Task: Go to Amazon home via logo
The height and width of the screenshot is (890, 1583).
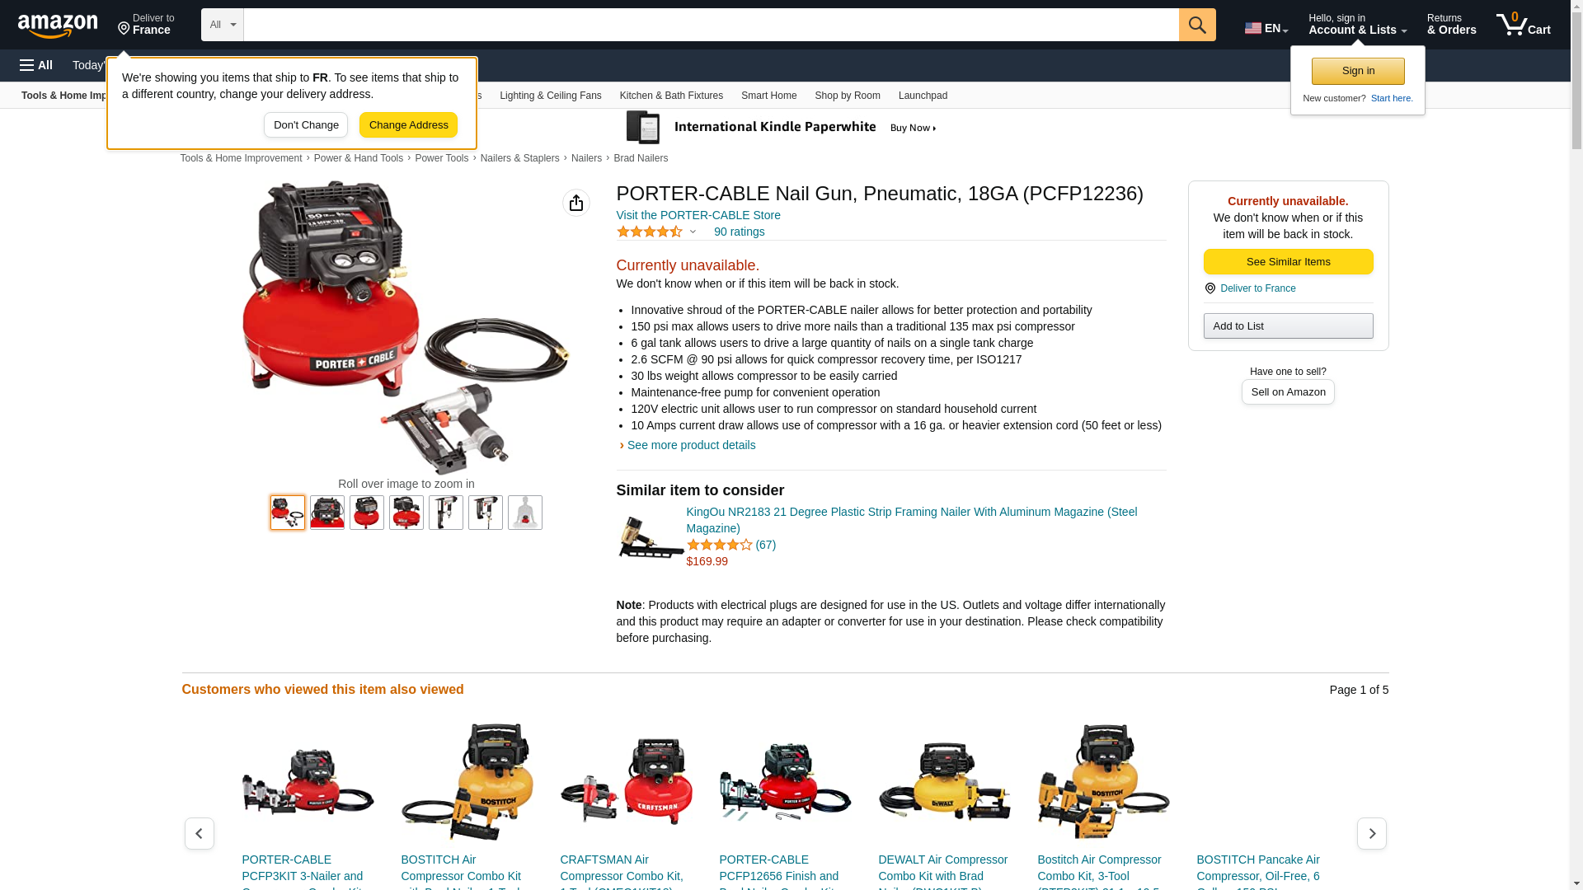Action: [58, 26]
